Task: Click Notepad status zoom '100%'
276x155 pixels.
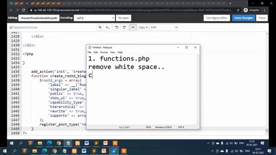Action: click(148, 127)
